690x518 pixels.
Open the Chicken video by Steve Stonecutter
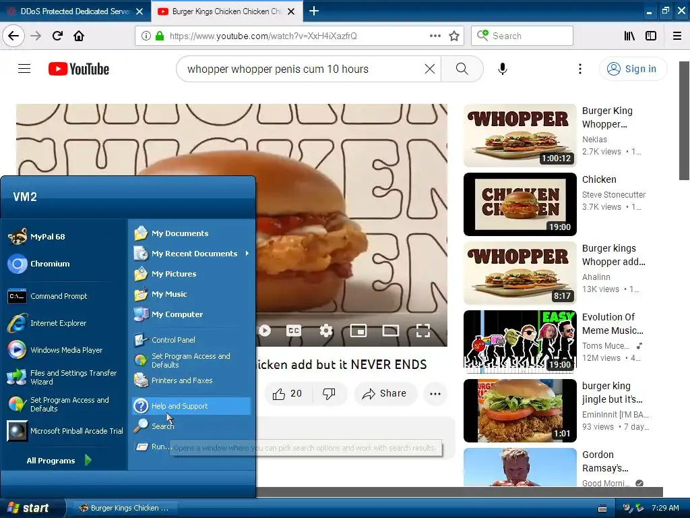click(520, 204)
